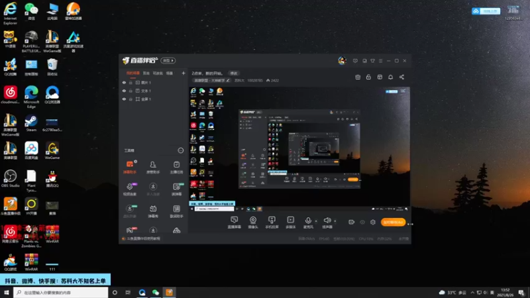Toggle the eye preview icon beside the settings gear
Image resolution: width=530 pixels, height=298 pixels.
pyautogui.click(x=362, y=222)
